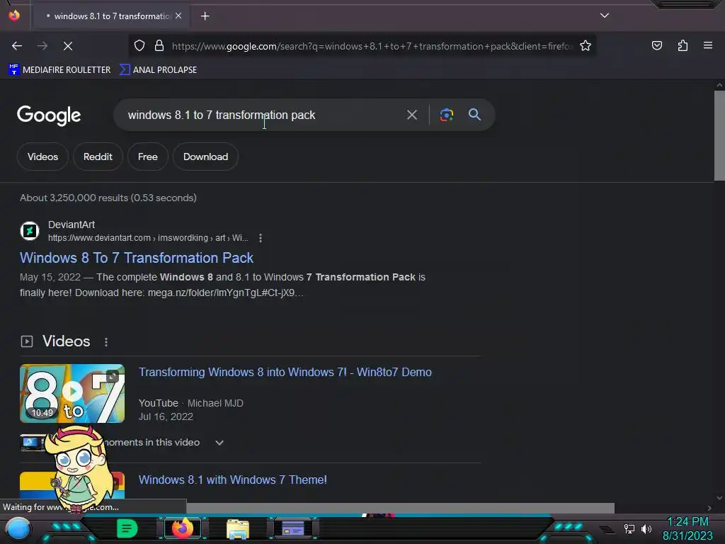Image resolution: width=725 pixels, height=544 pixels.
Task: Open the purple window app on taskbar
Action: (293, 528)
